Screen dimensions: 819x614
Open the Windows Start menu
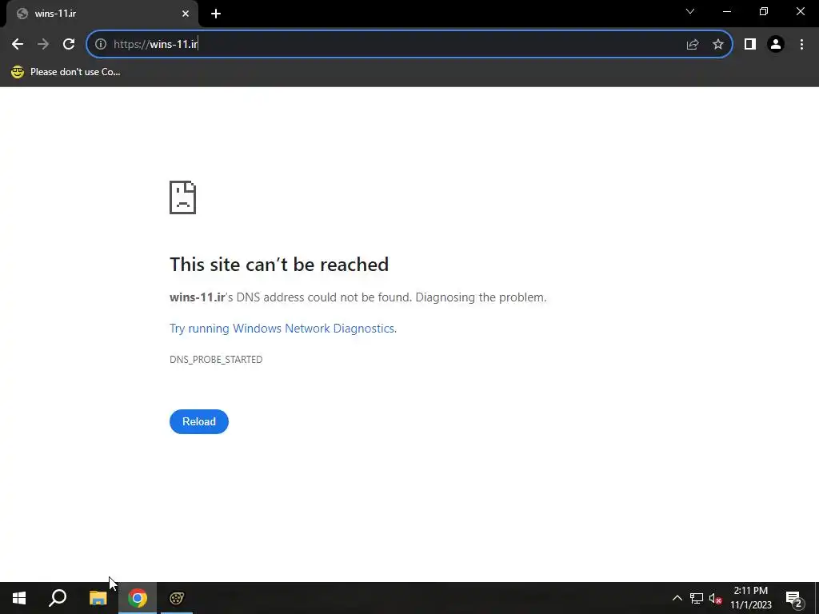click(x=19, y=598)
